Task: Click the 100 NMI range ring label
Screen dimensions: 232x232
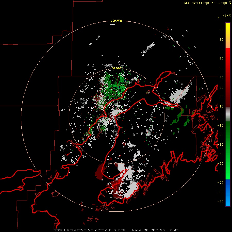Action: tap(117, 21)
